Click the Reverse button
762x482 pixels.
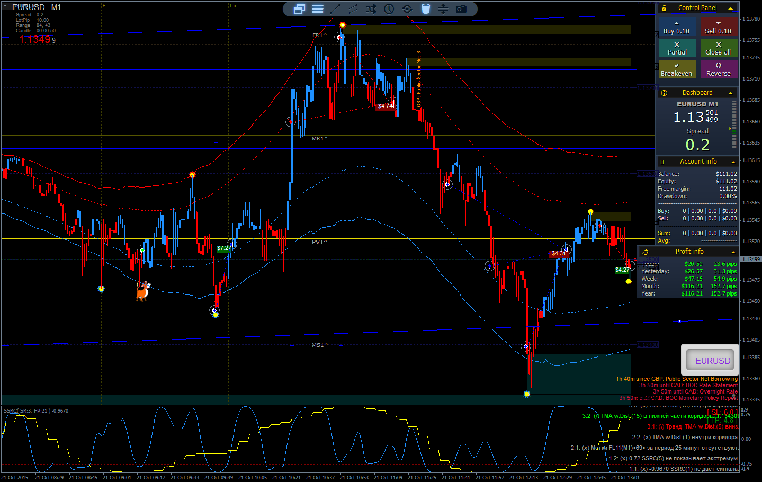tap(718, 69)
